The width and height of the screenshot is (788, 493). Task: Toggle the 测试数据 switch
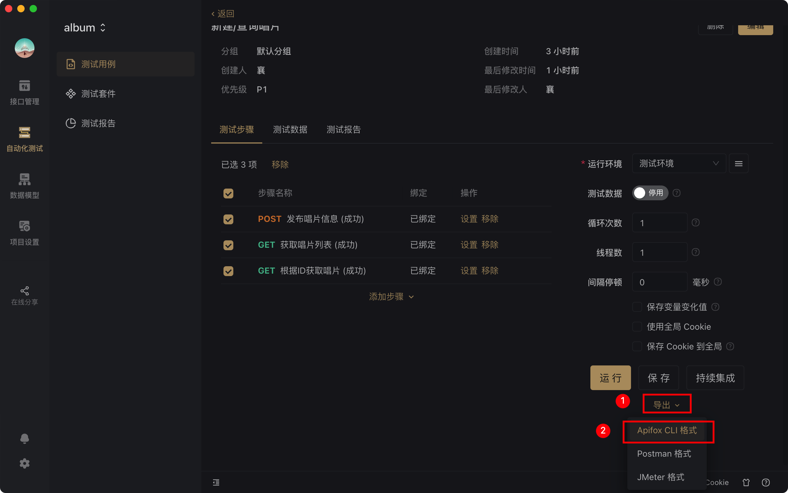tap(649, 193)
